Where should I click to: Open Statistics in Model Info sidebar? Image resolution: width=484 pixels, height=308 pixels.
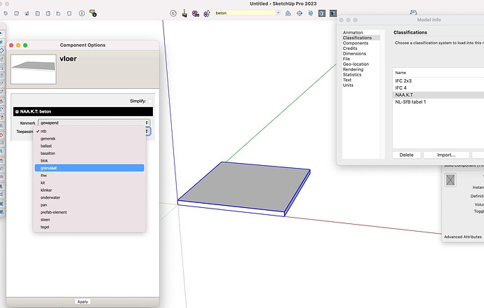pyautogui.click(x=352, y=74)
